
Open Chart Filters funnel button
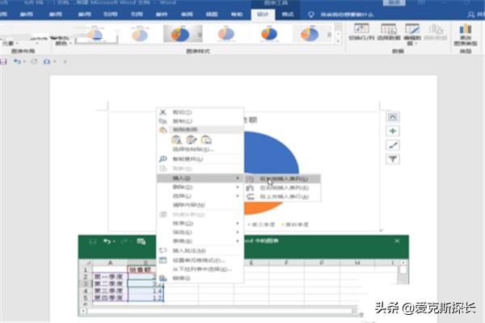[x=393, y=159]
